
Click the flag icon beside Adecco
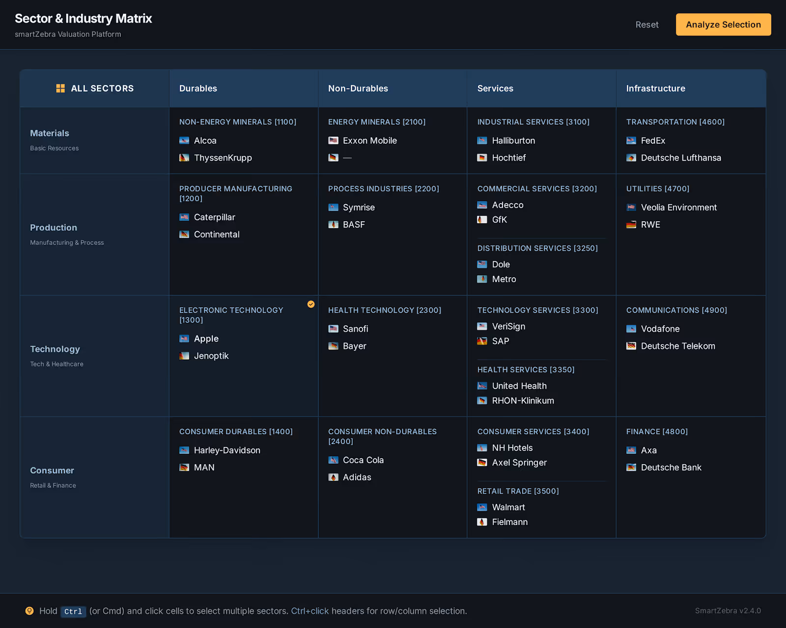(482, 205)
